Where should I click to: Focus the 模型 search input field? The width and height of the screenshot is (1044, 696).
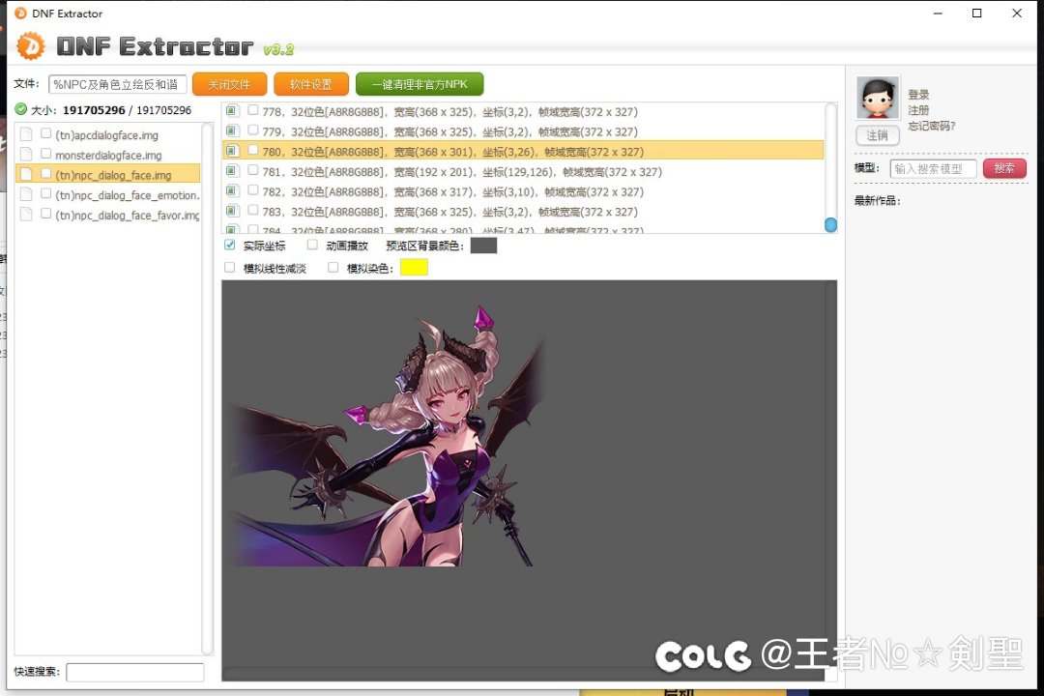(933, 168)
